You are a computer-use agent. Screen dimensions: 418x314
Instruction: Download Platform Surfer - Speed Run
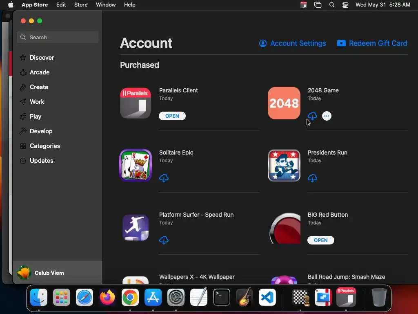(x=164, y=240)
